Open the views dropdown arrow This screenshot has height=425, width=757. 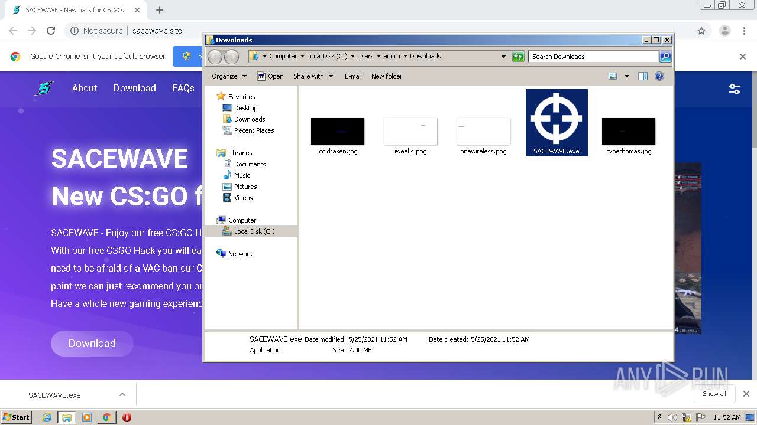tap(627, 76)
